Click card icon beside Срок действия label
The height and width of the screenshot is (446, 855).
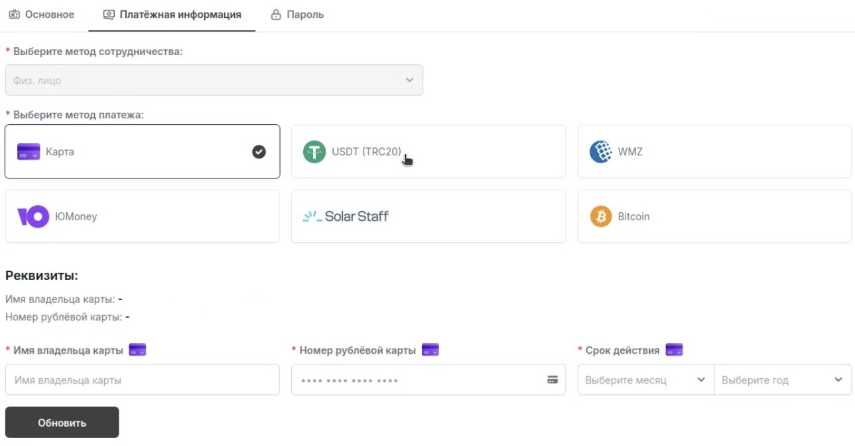[x=674, y=350]
